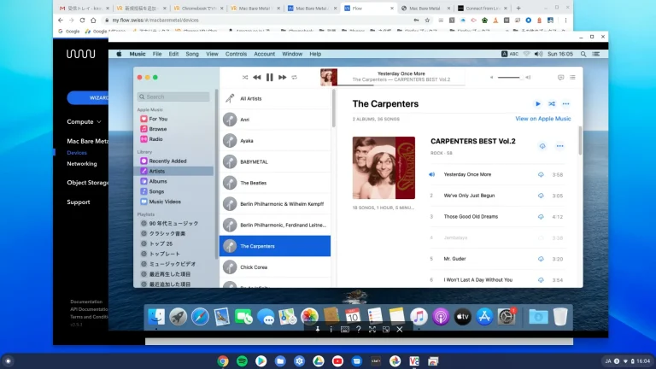Play The Carpenters artist songs
Image resolution: width=656 pixels, height=369 pixels.
point(537,103)
